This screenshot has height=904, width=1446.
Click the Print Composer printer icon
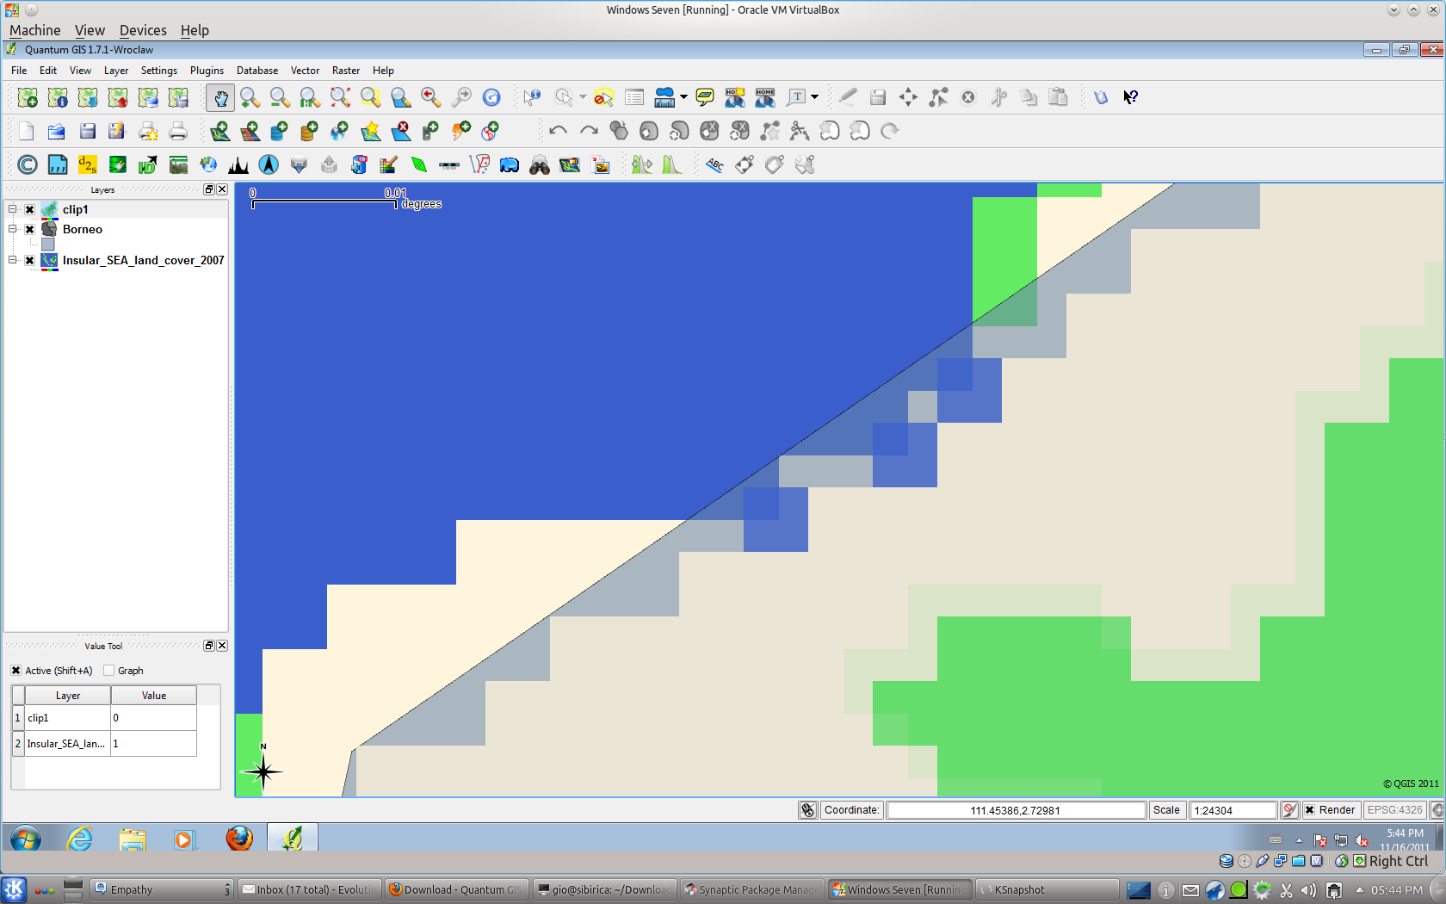(x=178, y=131)
